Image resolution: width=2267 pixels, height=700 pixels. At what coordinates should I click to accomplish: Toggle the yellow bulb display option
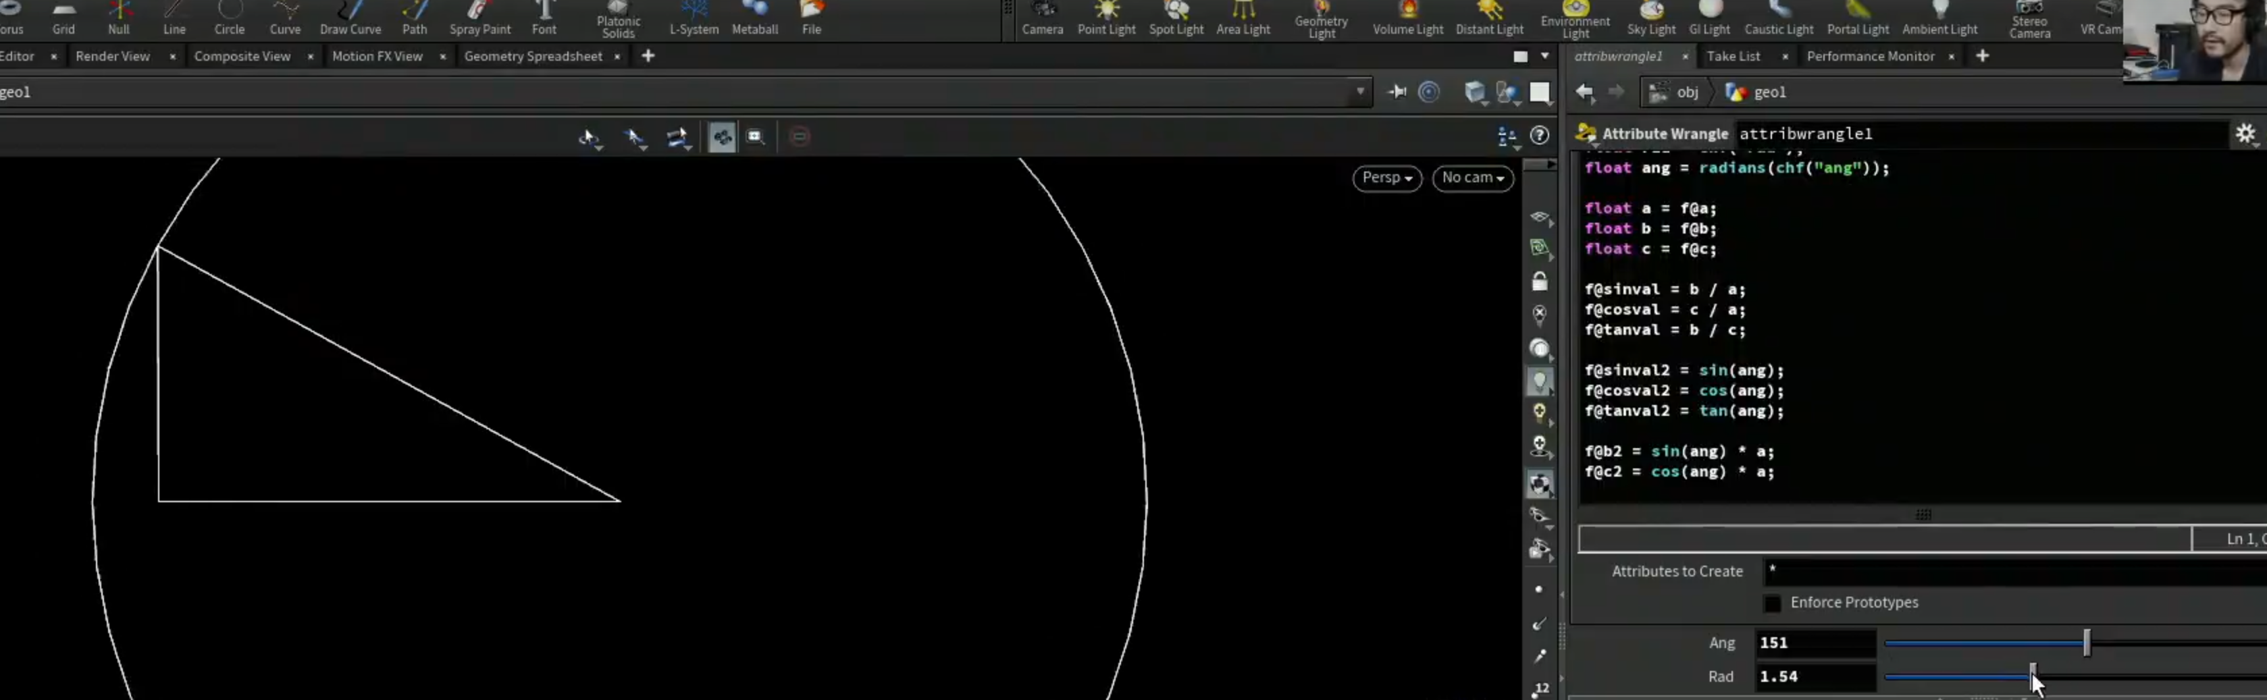tap(1539, 413)
